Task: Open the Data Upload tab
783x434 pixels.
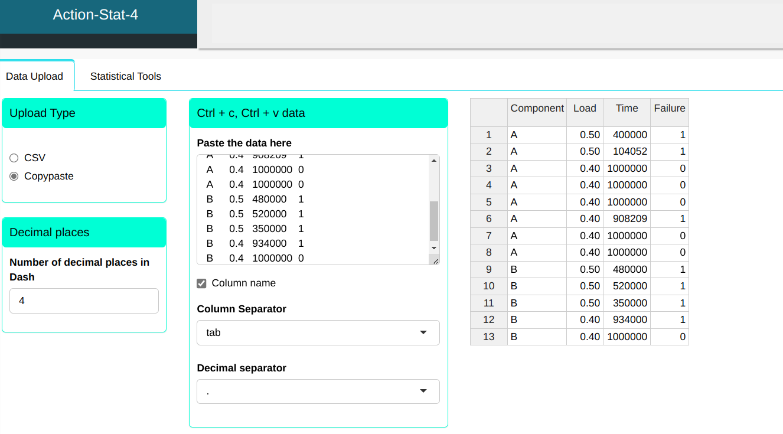Action: 34,76
